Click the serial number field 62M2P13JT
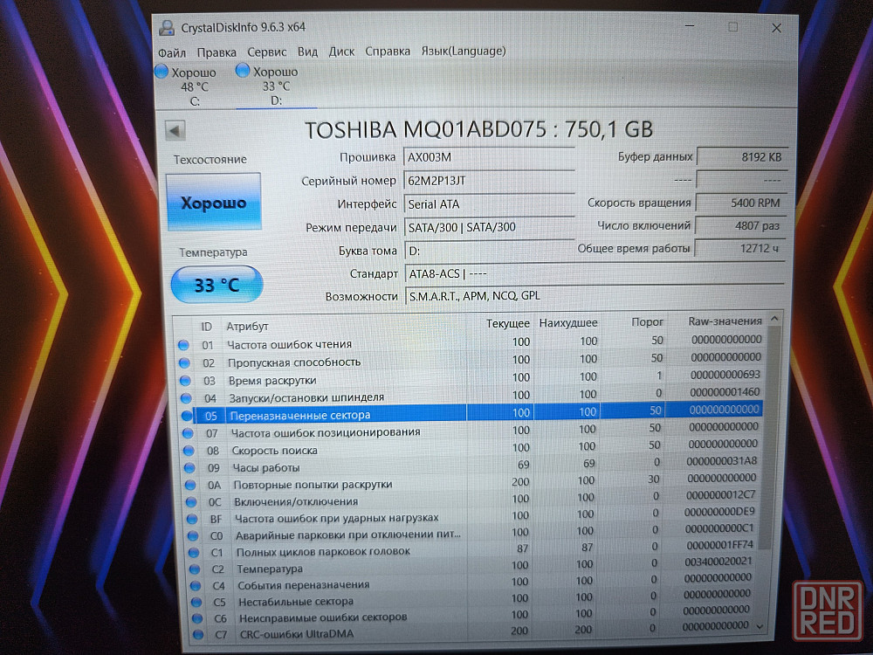 click(489, 181)
